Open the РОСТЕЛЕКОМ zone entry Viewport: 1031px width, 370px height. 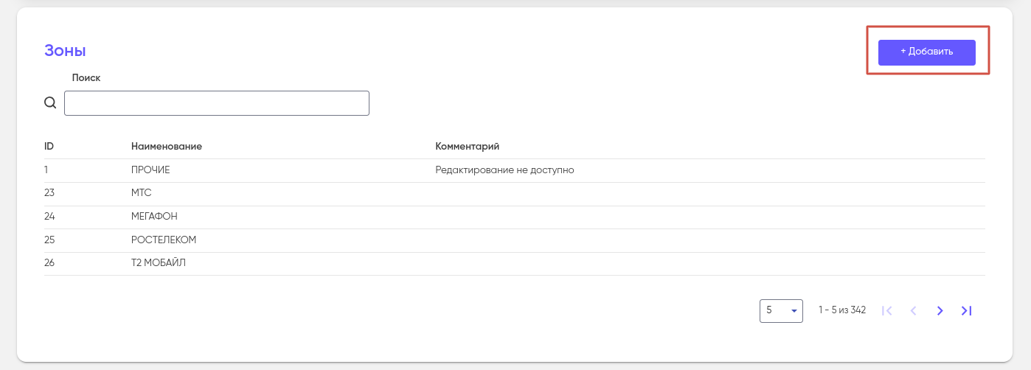pos(164,240)
